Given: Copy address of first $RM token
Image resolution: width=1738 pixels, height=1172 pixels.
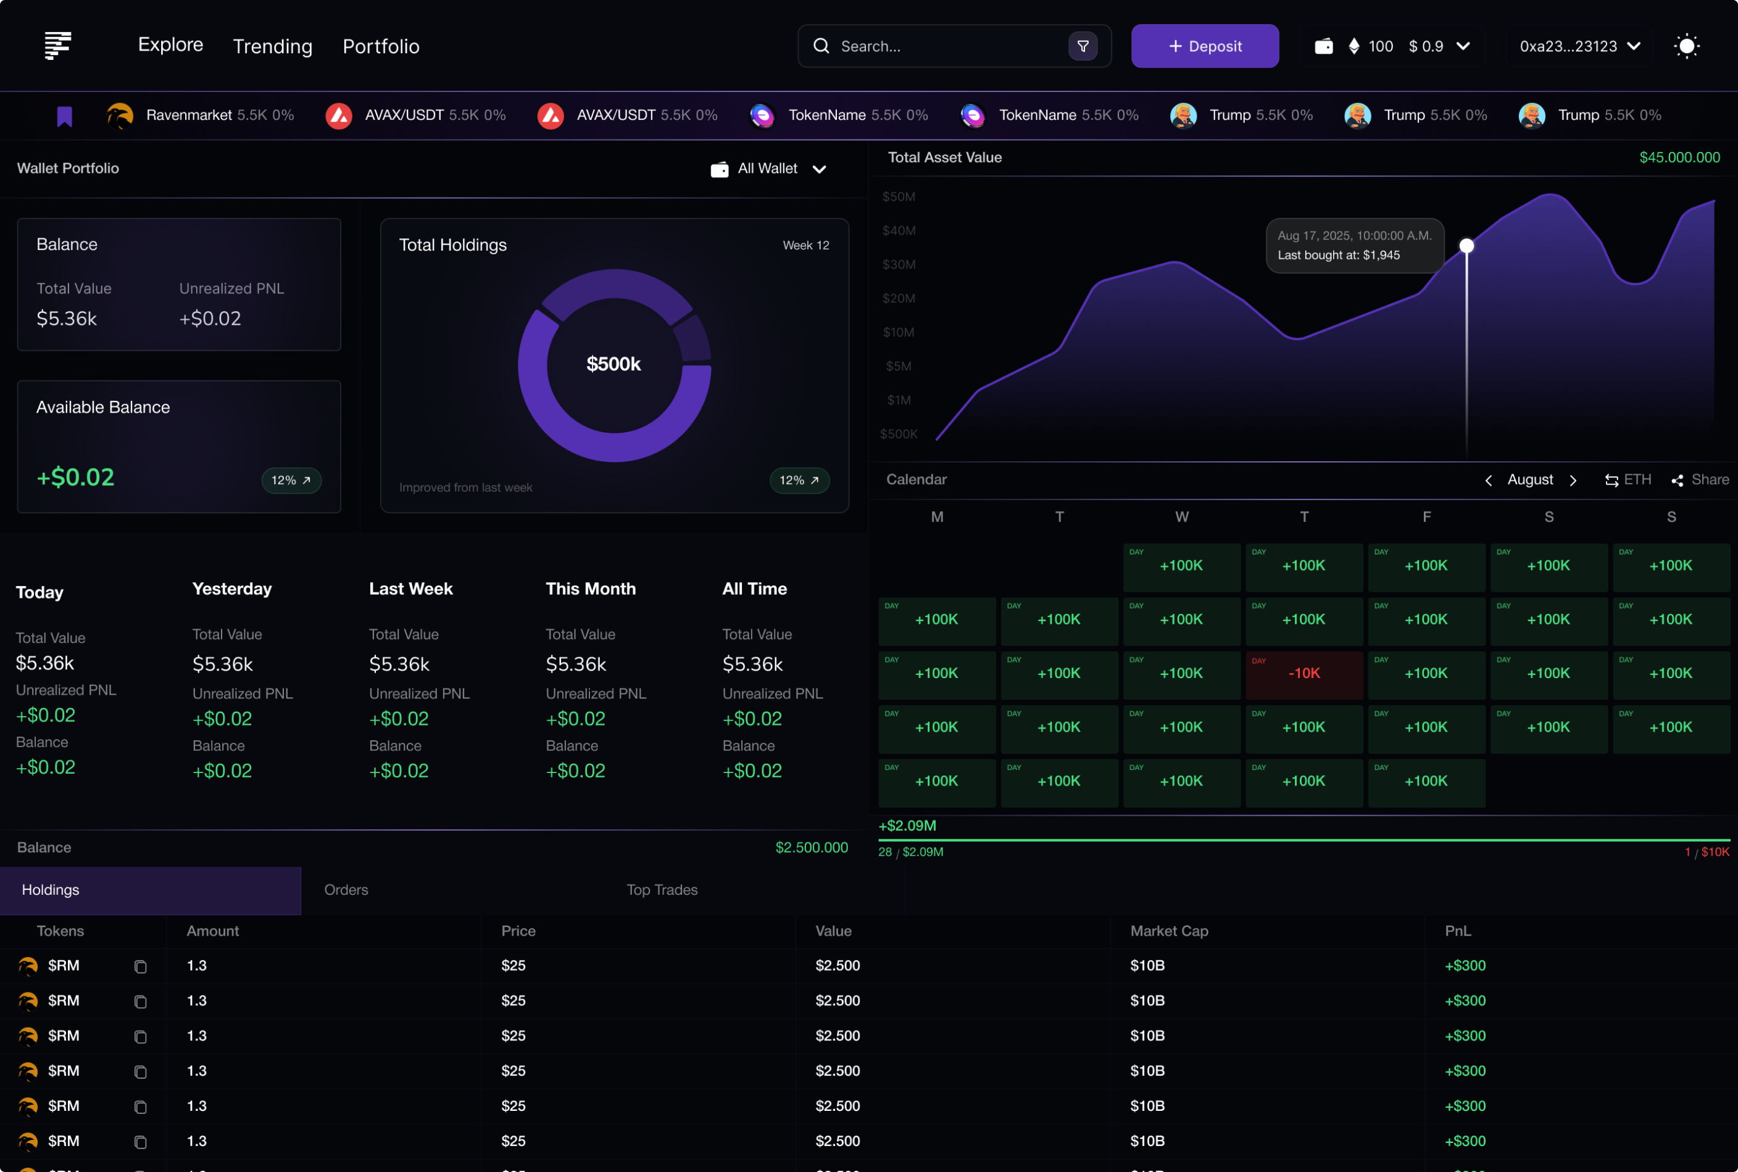Looking at the screenshot, I should coord(139,966).
